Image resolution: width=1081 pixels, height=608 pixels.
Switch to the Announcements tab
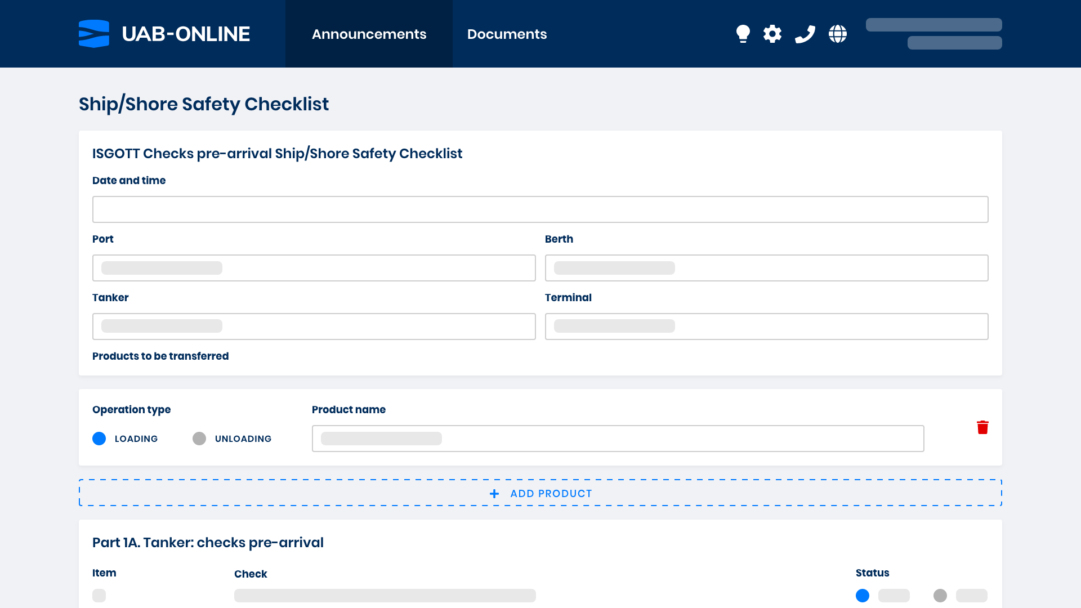click(x=369, y=34)
